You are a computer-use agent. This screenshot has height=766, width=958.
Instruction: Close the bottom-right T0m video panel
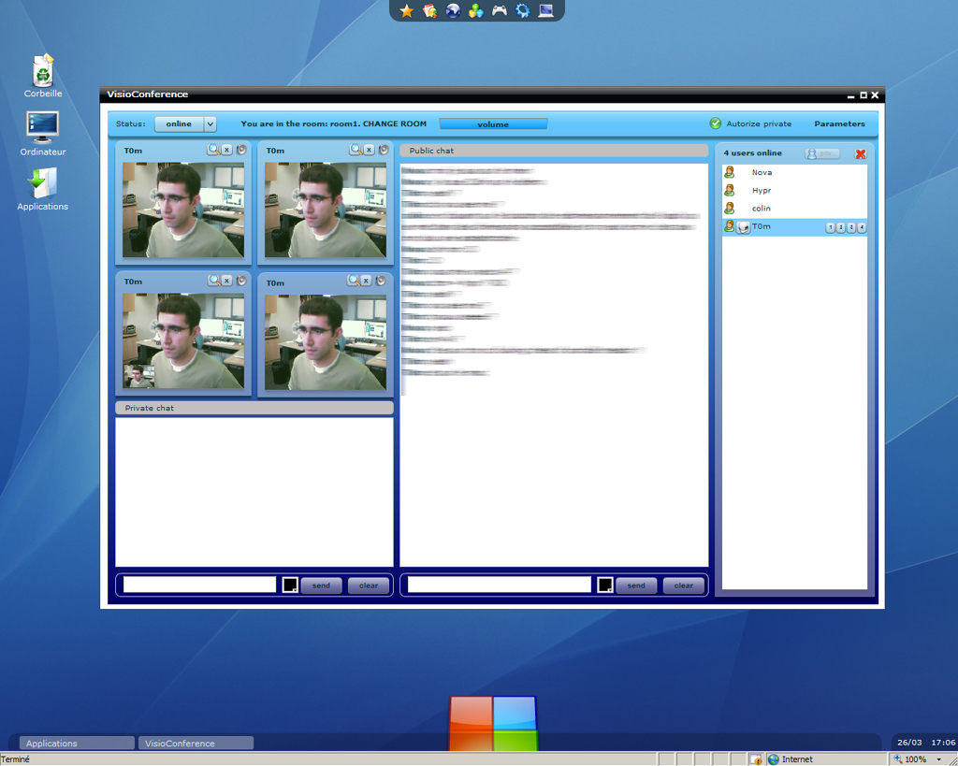pyautogui.click(x=366, y=281)
